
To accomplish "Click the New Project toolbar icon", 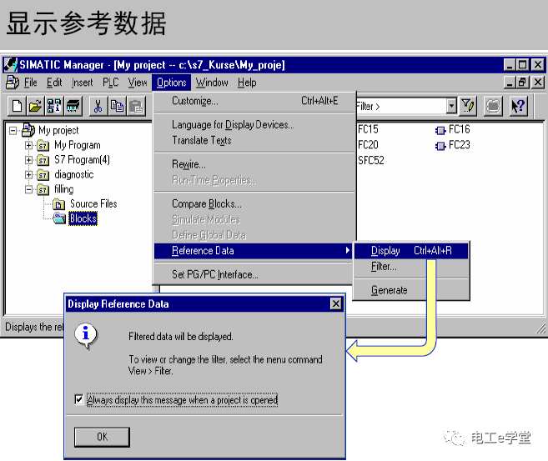I will coord(18,106).
